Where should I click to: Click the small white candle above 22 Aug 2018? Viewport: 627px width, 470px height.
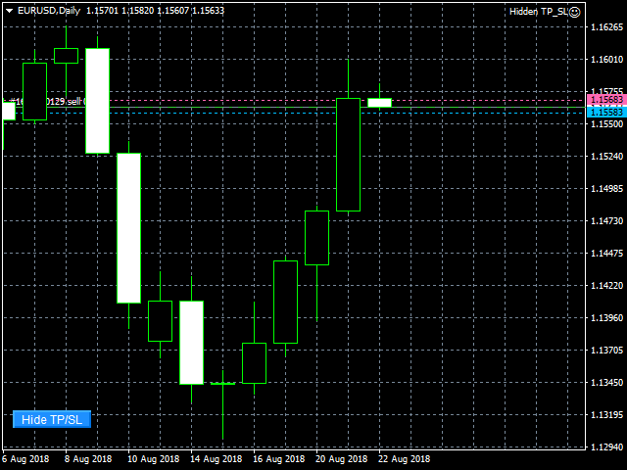379,103
